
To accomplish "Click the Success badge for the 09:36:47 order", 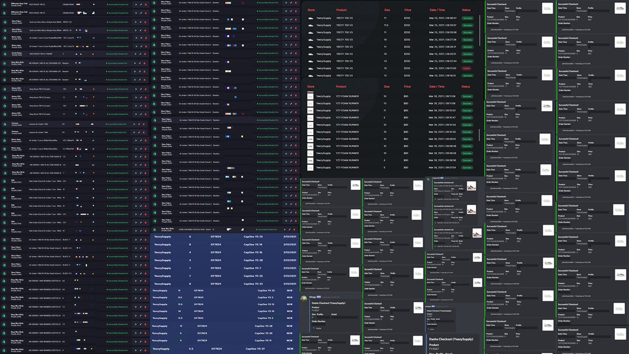I will (467, 18).
